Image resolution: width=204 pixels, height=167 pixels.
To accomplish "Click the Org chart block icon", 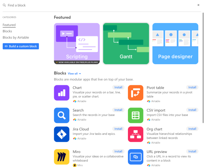I will click(136, 134).
